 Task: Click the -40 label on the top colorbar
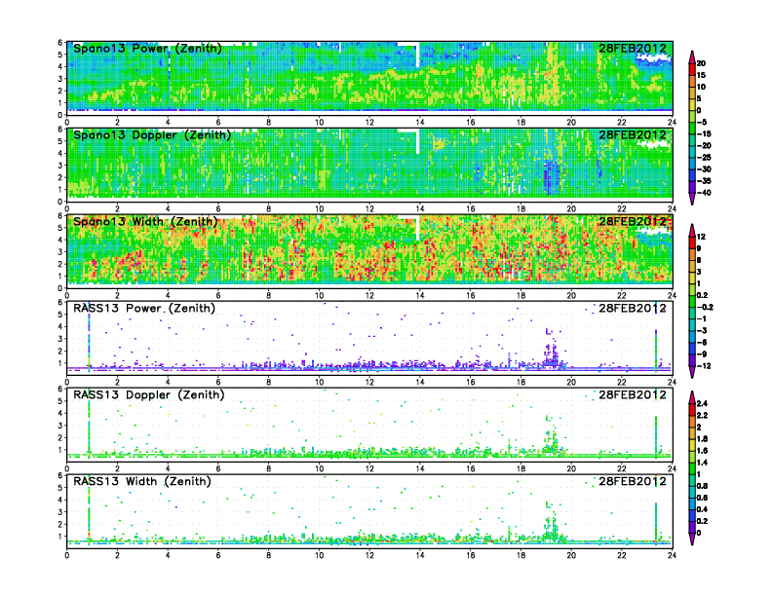click(x=704, y=193)
